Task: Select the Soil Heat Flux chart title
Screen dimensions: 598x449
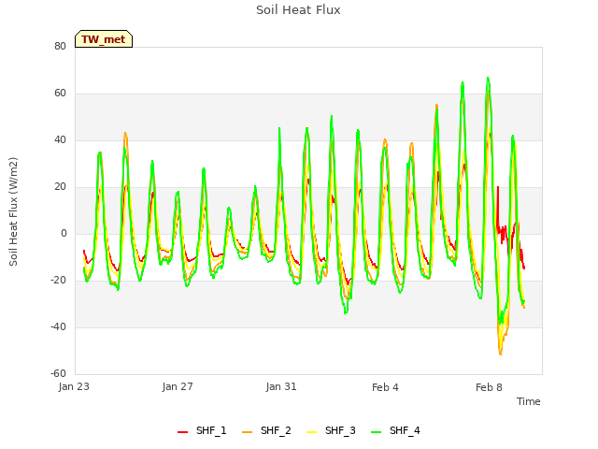Action: 298,10
